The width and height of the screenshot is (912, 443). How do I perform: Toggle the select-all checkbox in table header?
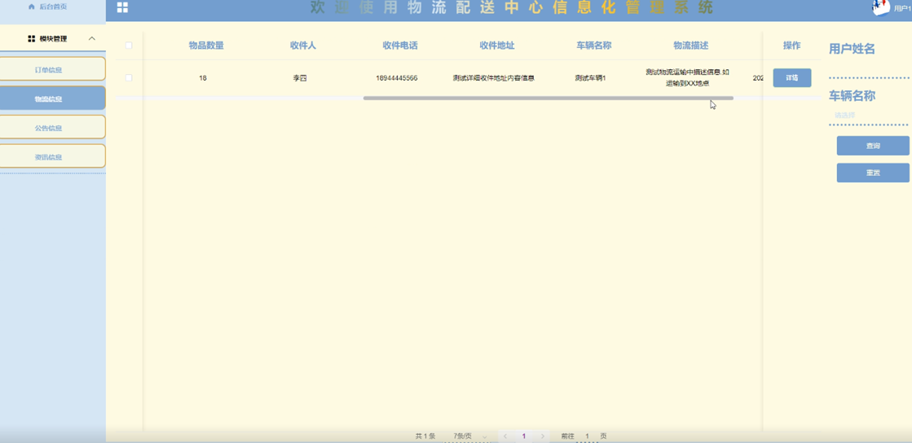(129, 46)
